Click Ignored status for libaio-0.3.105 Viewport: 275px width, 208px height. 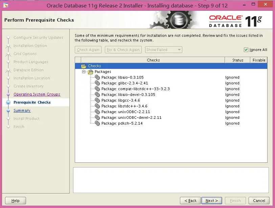tap(232, 77)
